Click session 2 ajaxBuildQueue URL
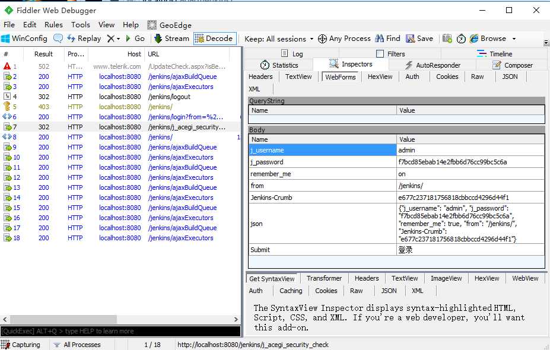The height and width of the screenshot is (350, 550). [x=182, y=77]
